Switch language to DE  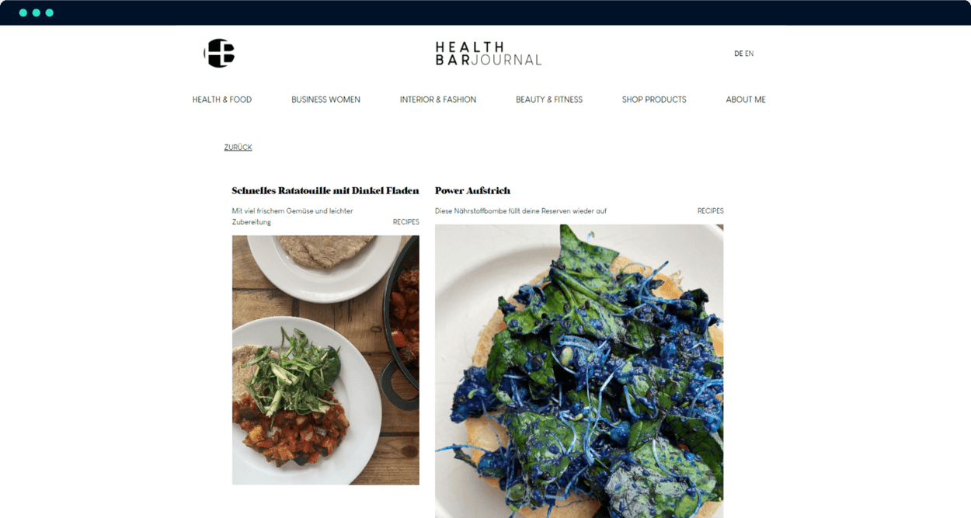(x=738, y=54)
